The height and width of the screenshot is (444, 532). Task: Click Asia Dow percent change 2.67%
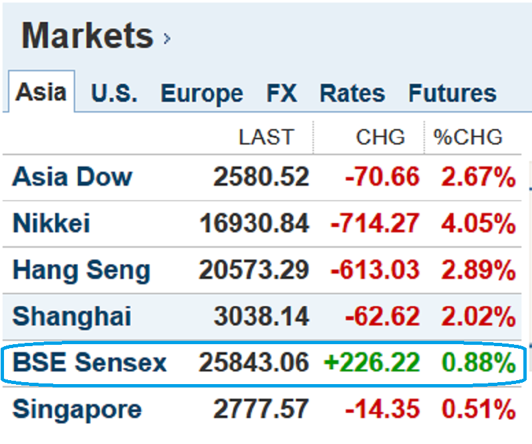click(477, 177)
